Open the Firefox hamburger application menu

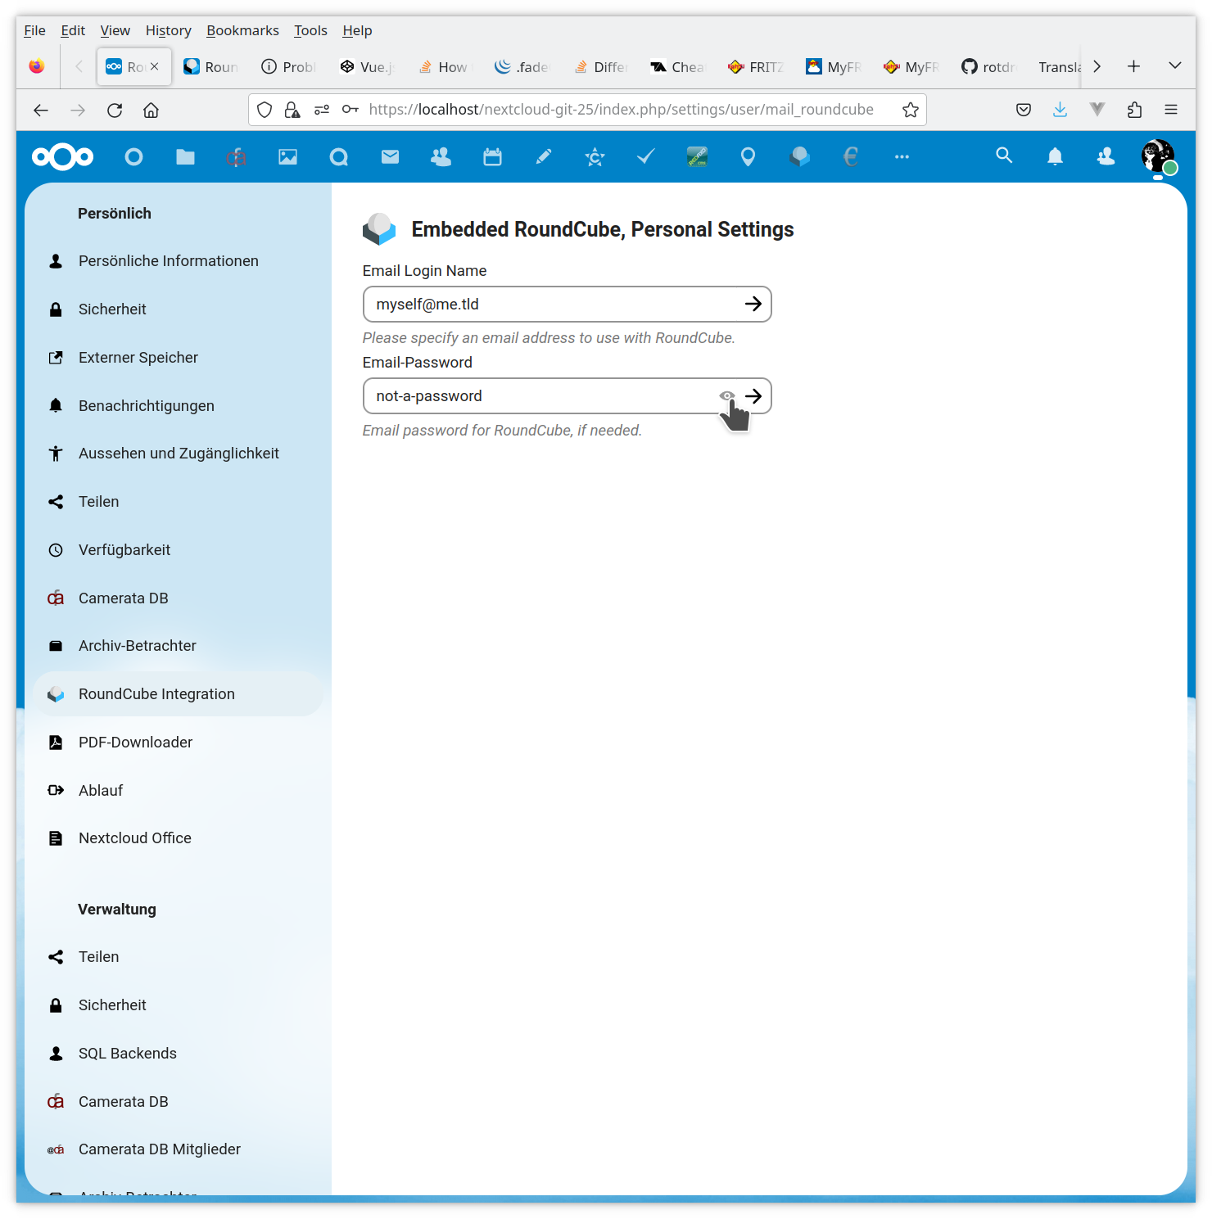(1171, 110)
